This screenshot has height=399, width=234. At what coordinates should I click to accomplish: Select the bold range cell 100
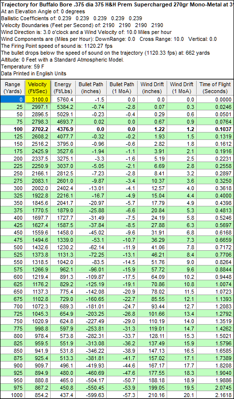pyautogui.click(x=12, y=129)
